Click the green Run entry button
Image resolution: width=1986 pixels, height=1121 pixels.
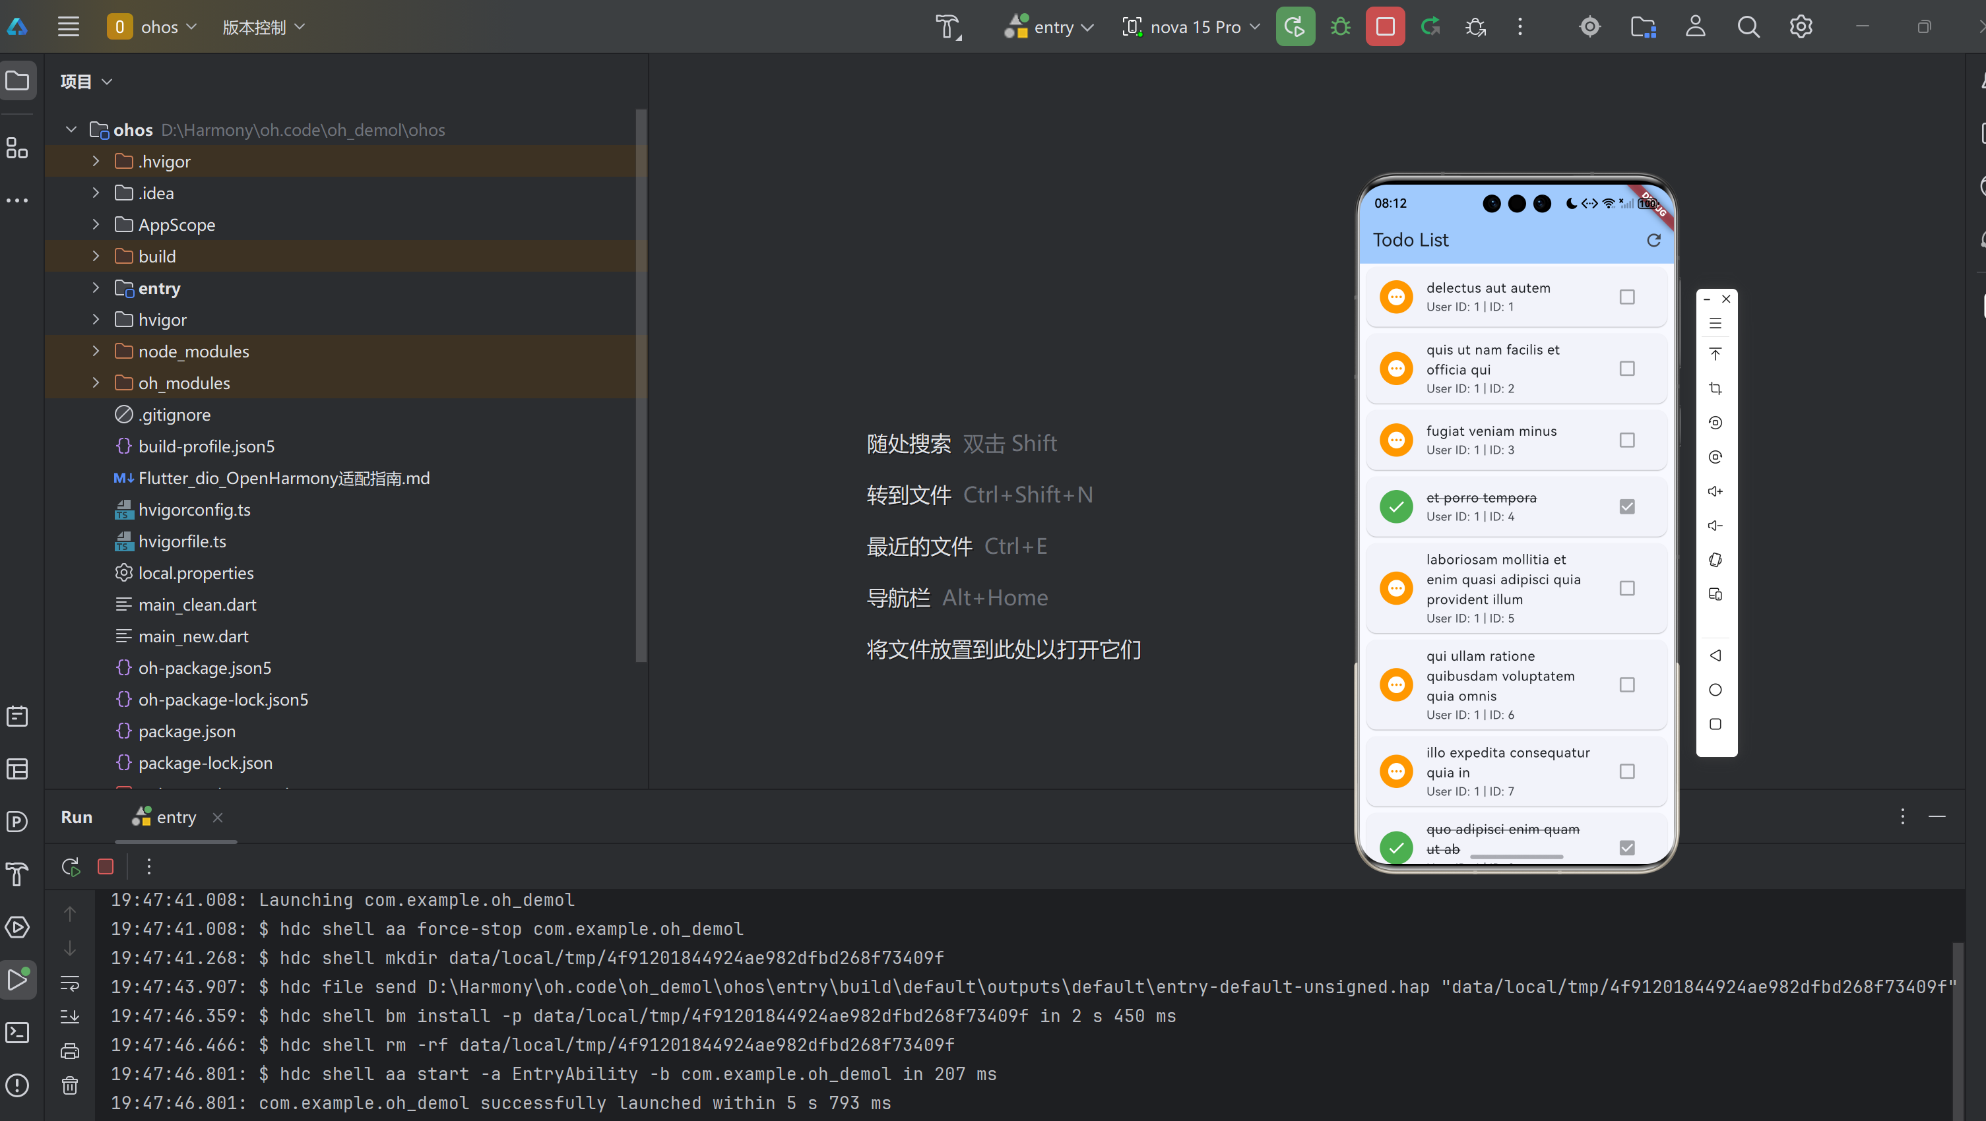point(1295,27)
